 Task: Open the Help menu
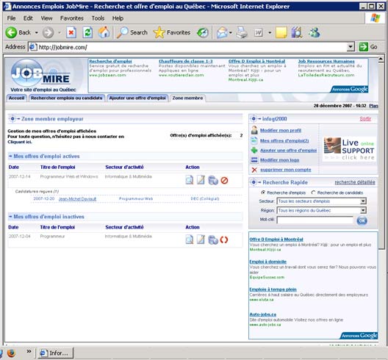[118, 18]
